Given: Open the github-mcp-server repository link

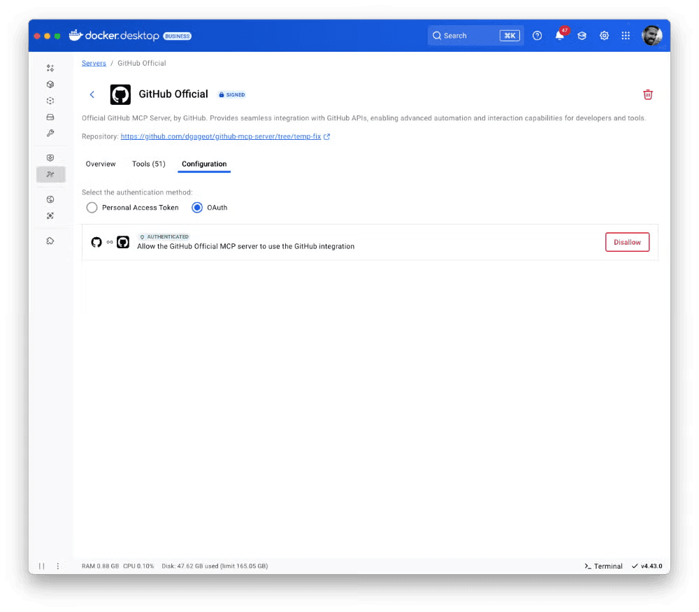Looking at the screenshot, I should pos(221,136).
